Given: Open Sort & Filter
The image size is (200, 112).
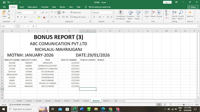Looking at the screenshot, I should pyautogui.click(x=174, y=15).
